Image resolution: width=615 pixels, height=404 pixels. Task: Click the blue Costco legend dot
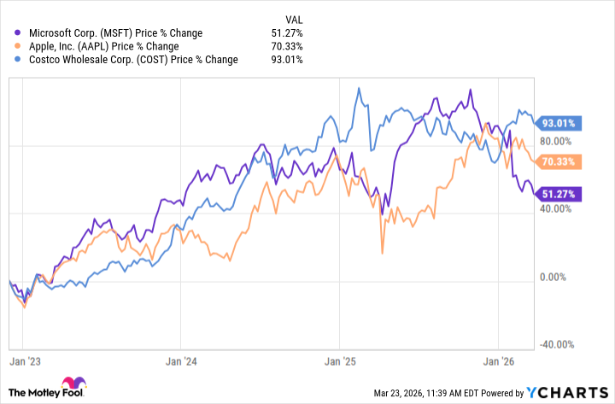pos(18,60)
